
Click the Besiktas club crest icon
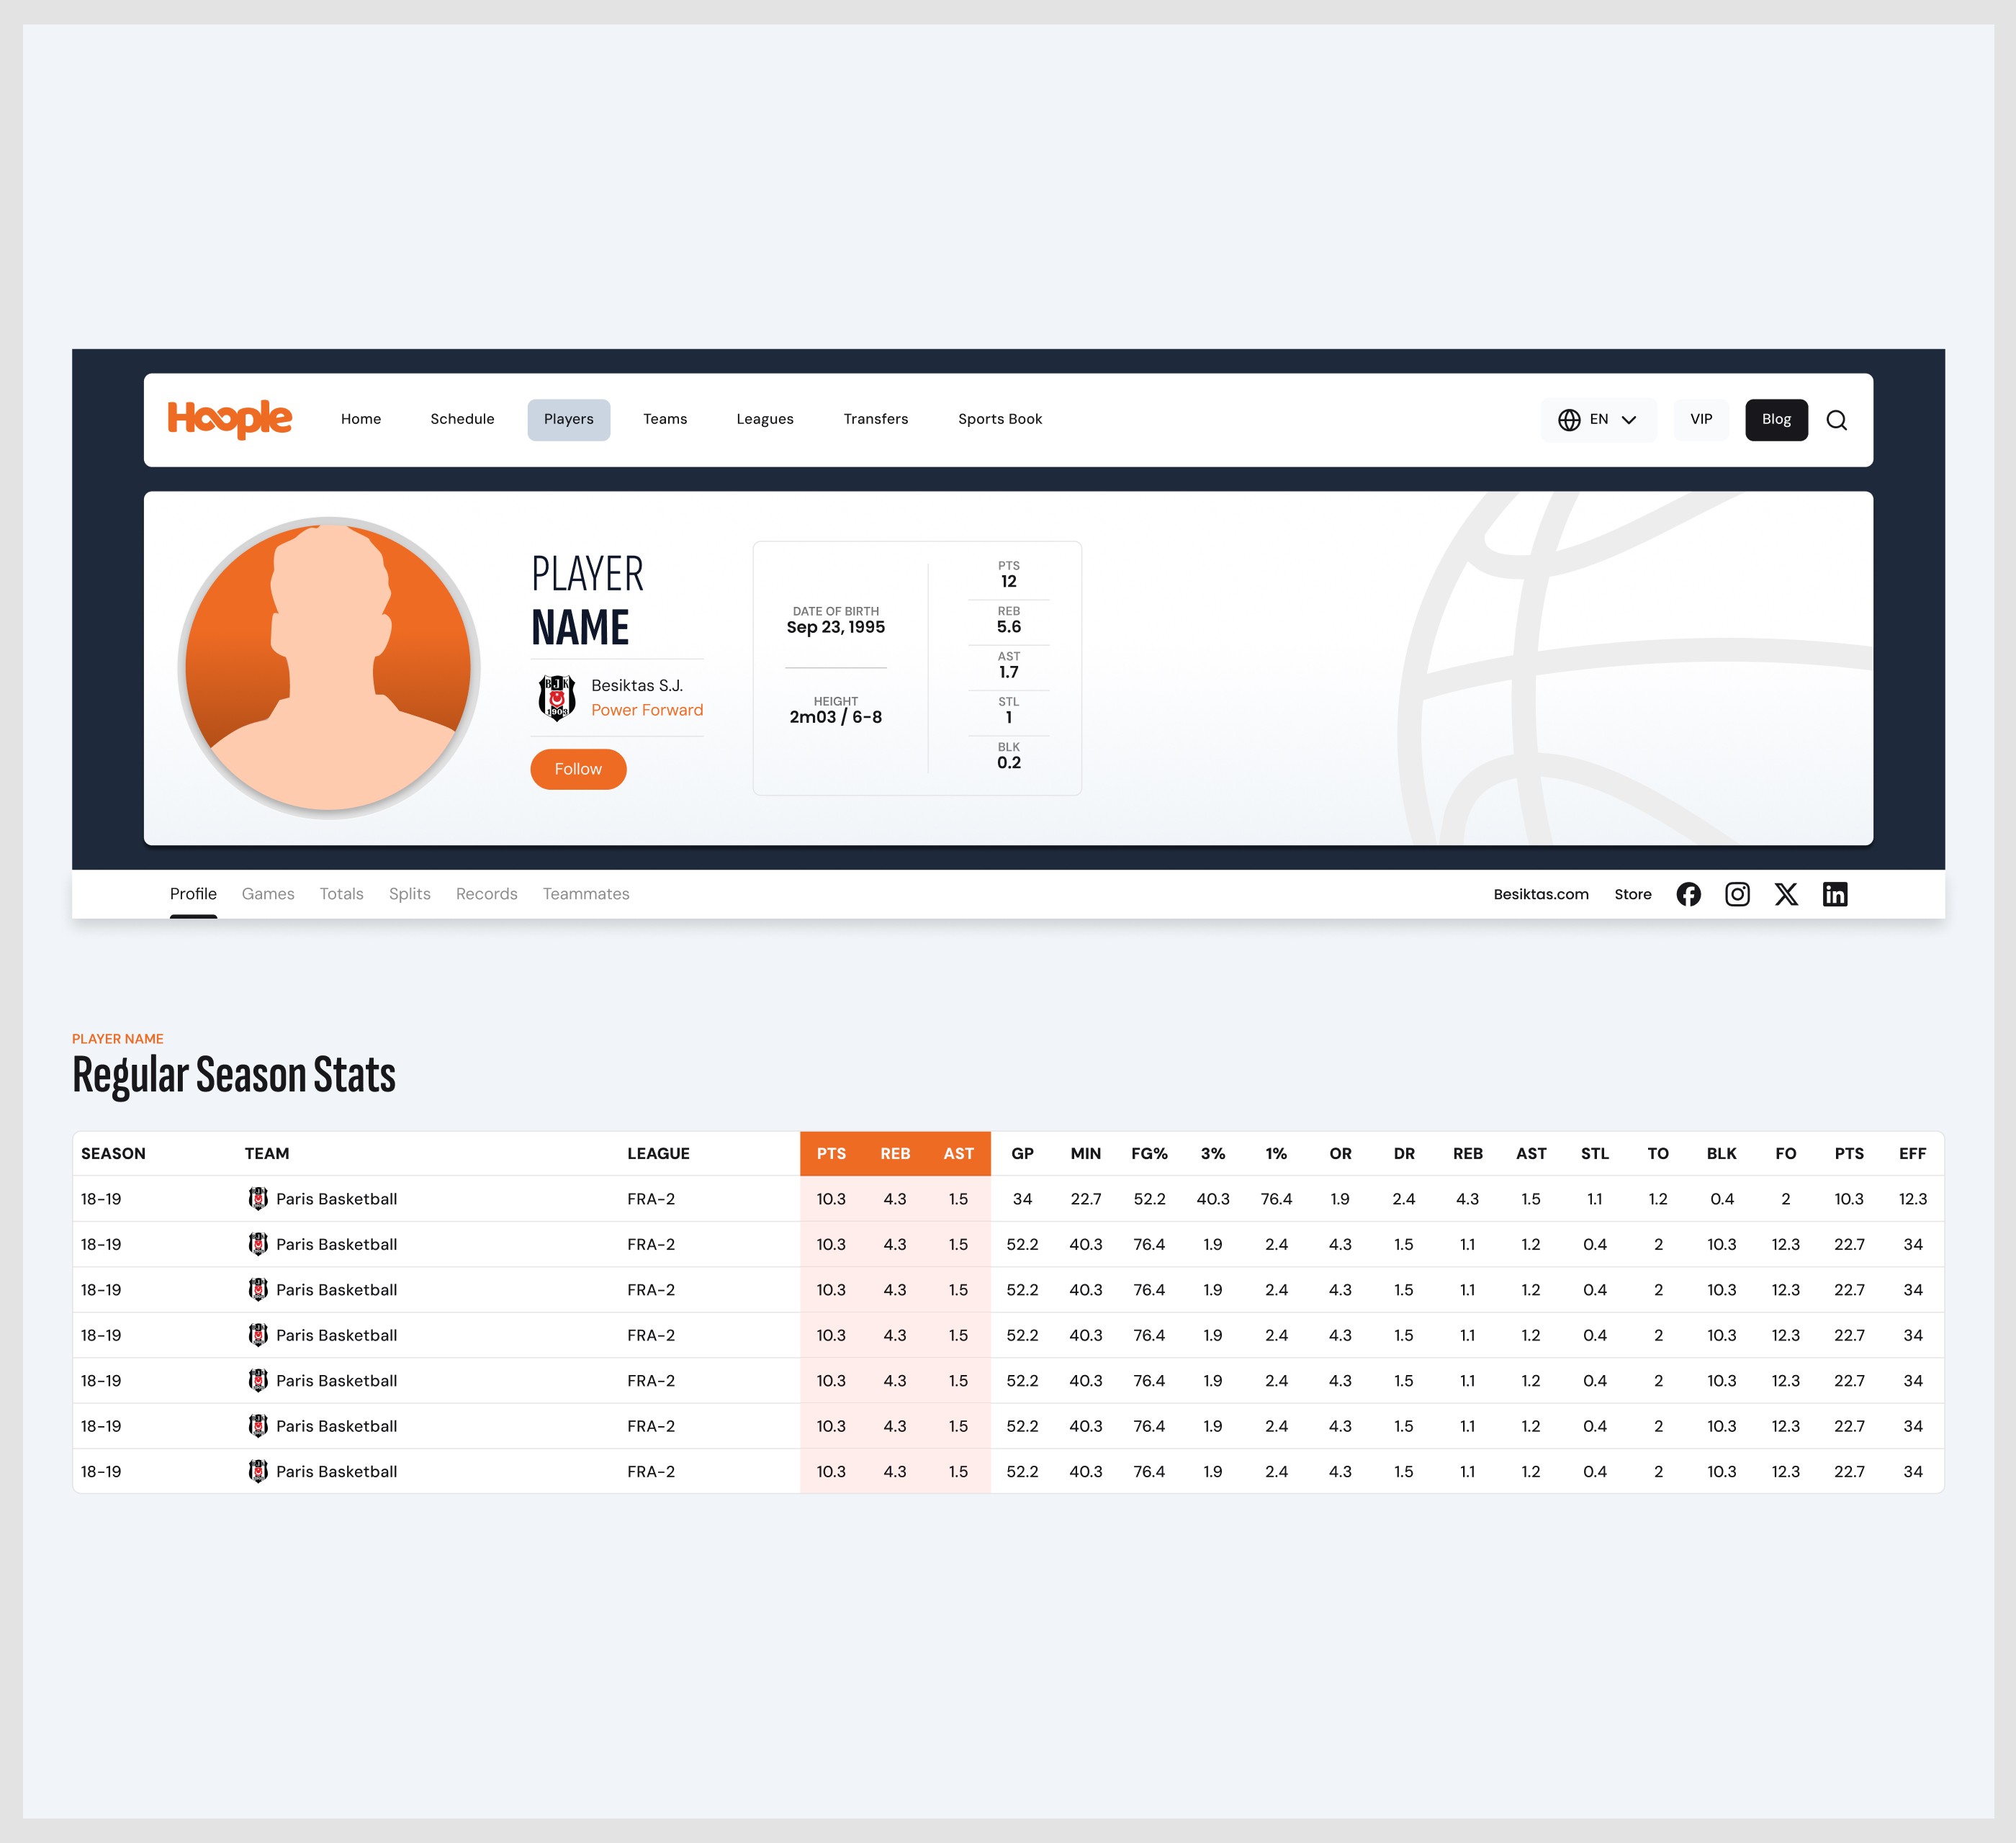[557, 697]
